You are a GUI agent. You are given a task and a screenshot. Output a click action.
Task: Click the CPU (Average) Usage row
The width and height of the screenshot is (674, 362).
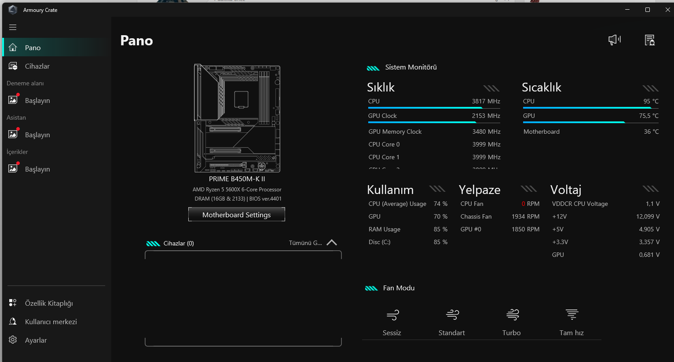tap(408, 204)
